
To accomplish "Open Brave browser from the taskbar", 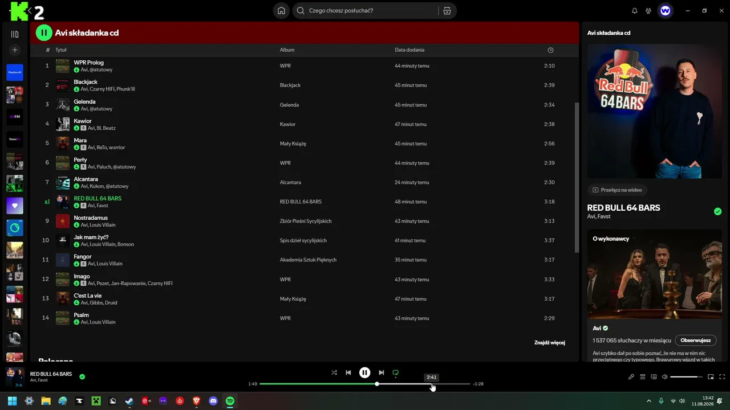I will 197,401.
